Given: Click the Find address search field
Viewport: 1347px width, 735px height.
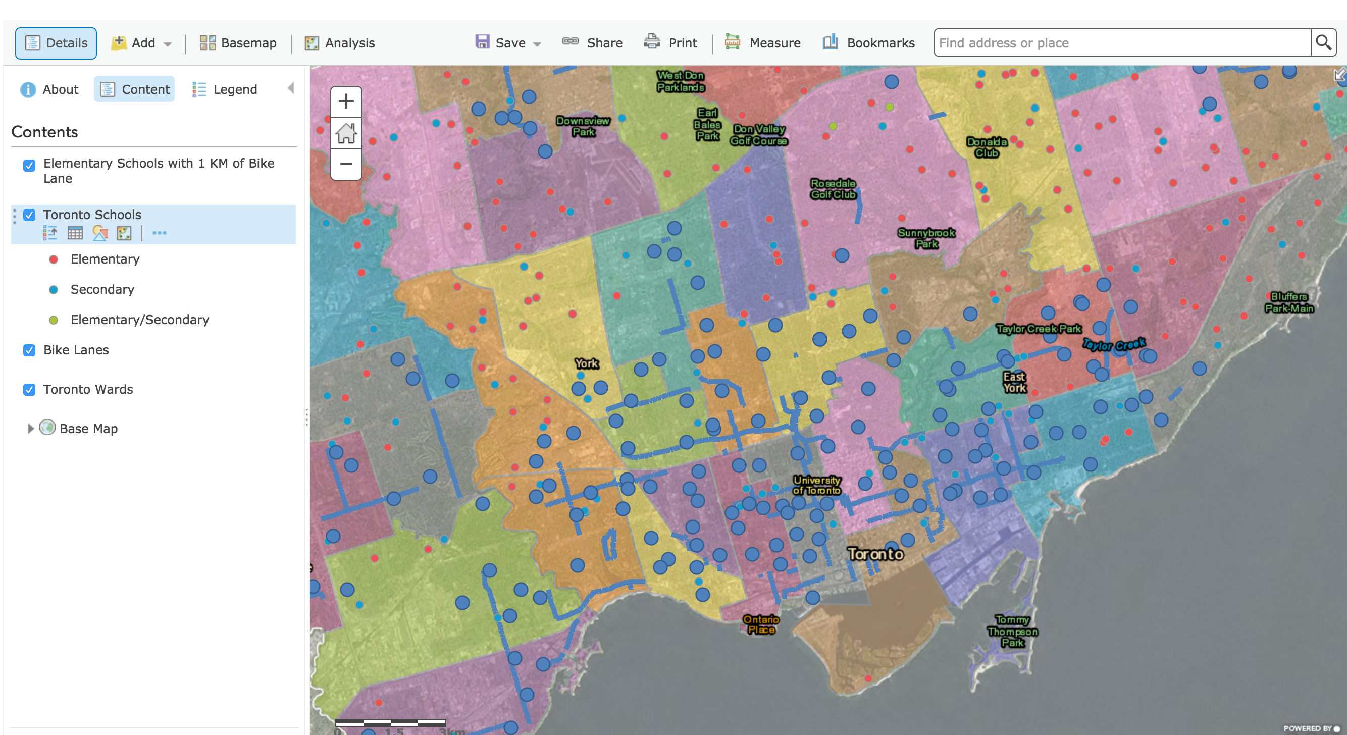Looking at the screenshot, I should pyautogui.click(x=1122, y=43).
